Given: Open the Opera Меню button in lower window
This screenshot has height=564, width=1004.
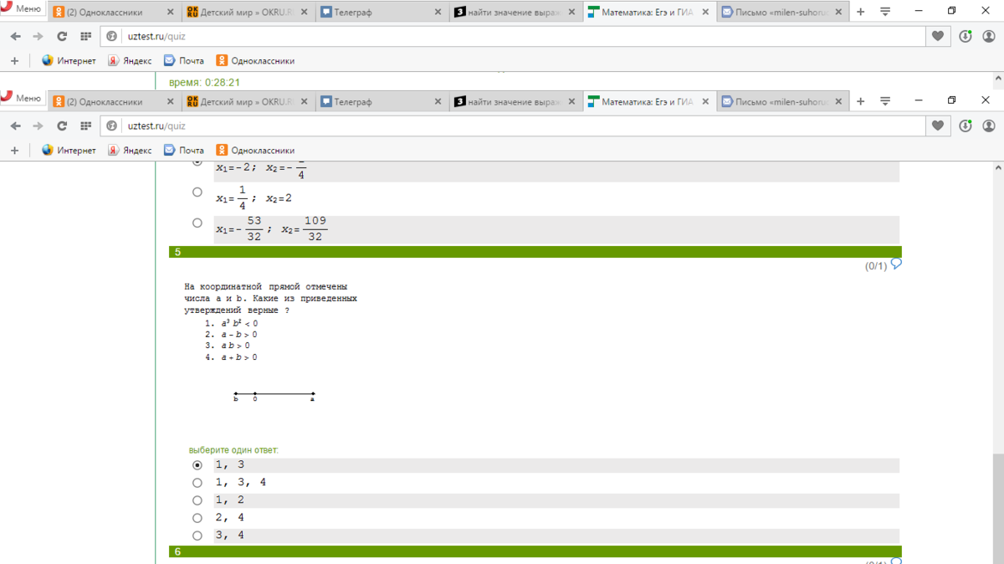Looking at the screenshot, I should (x=23, y=99).
